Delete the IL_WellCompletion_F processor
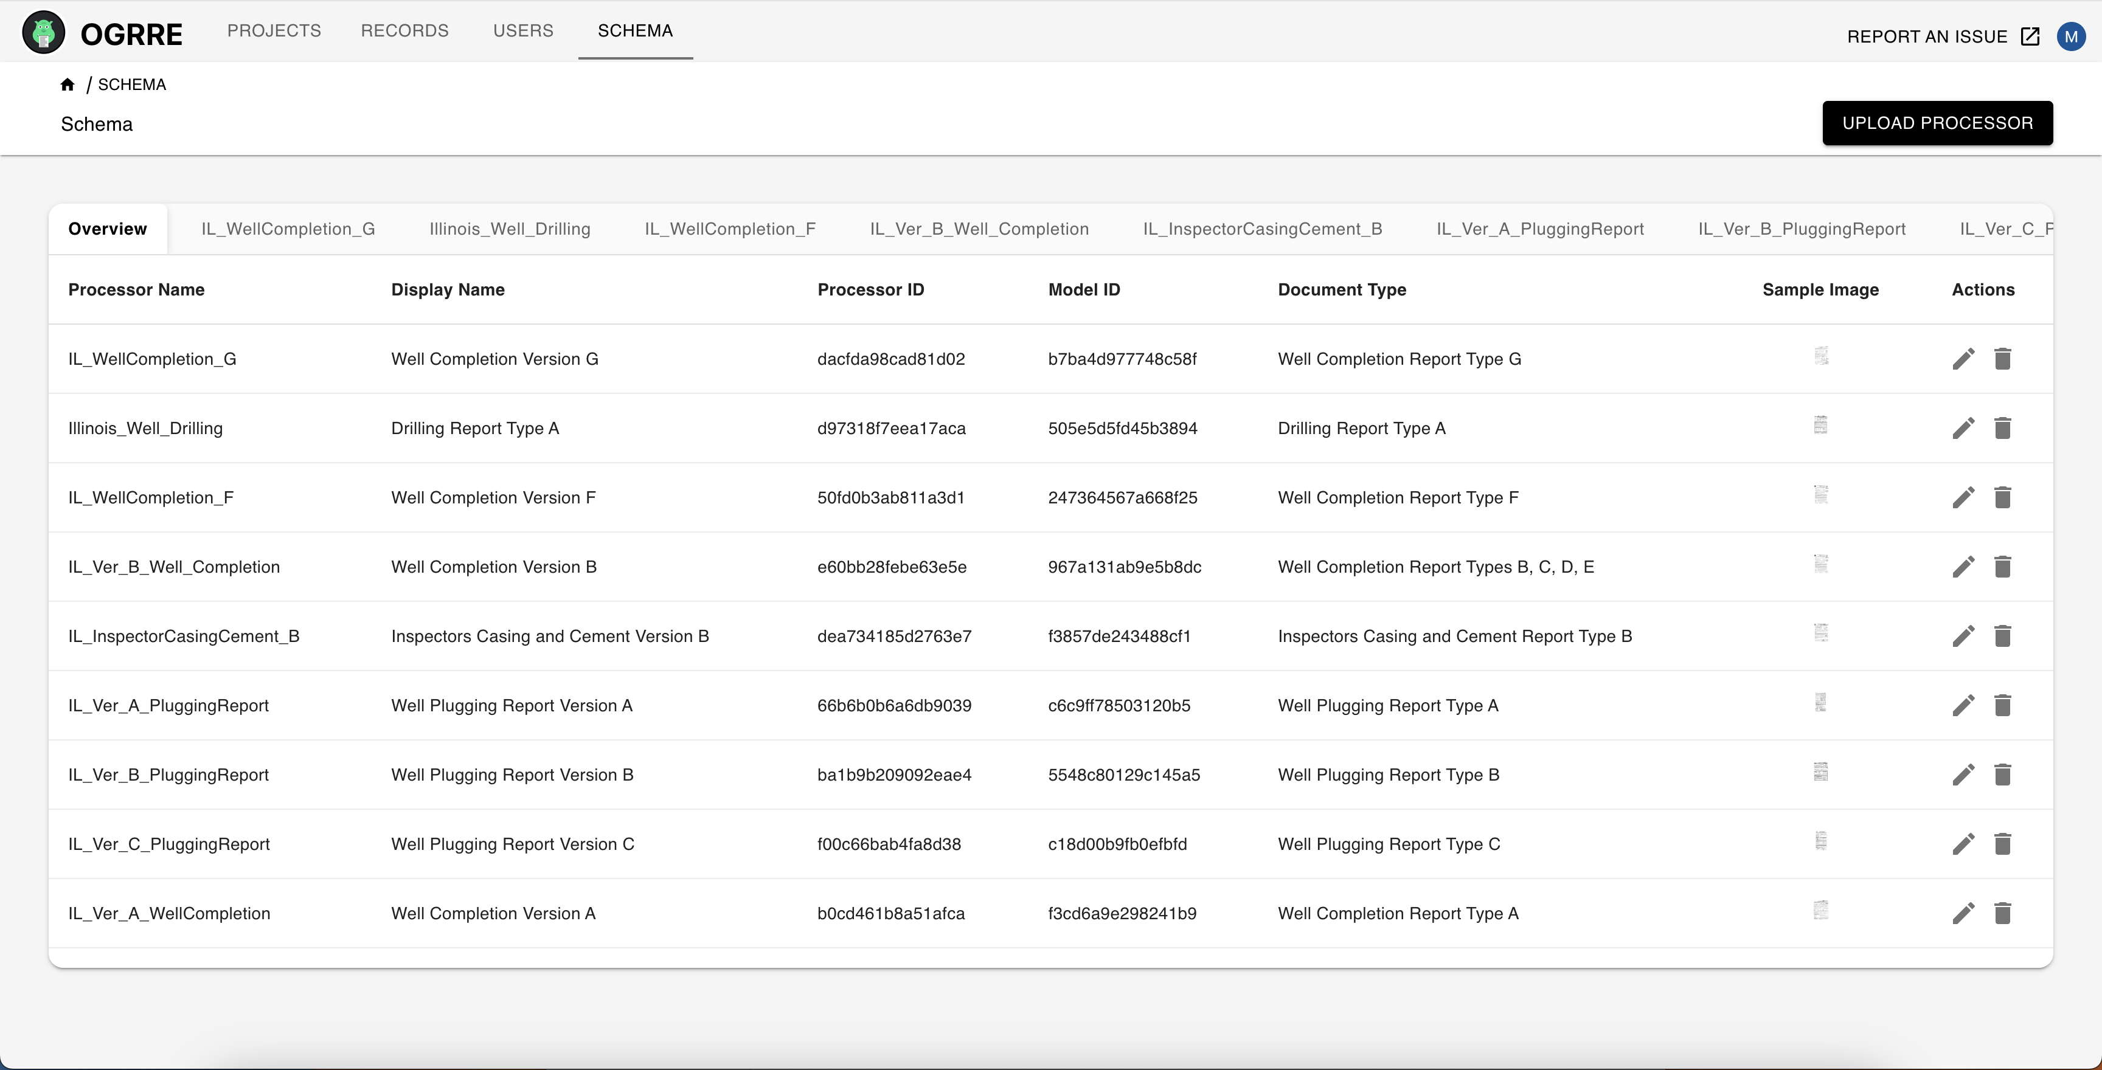Viewport: 2102px width, 1070px height. (2002, 497)
